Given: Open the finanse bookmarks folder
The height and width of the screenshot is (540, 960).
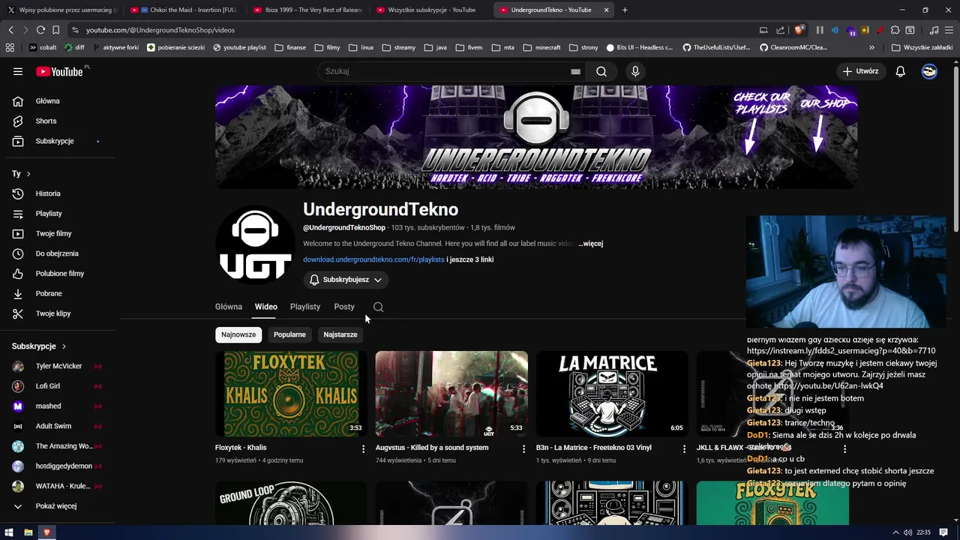Looking at the screenshot, I should [x=290, y=47].
